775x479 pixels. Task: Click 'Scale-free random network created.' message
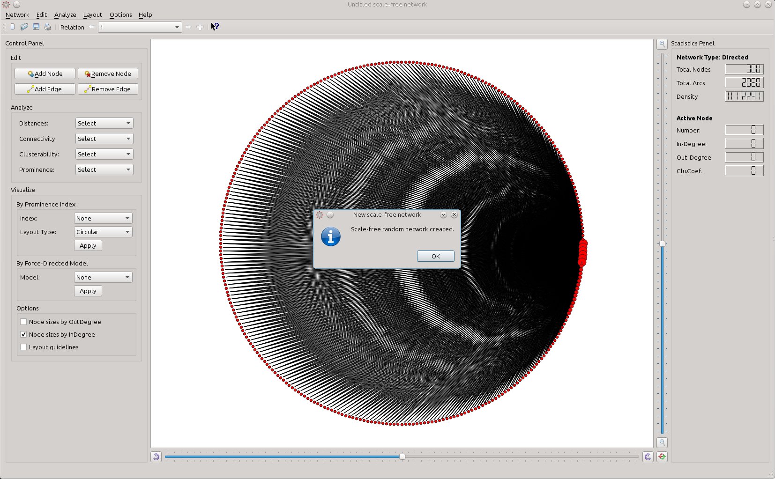pyautogui.click(x=402, y=229)
